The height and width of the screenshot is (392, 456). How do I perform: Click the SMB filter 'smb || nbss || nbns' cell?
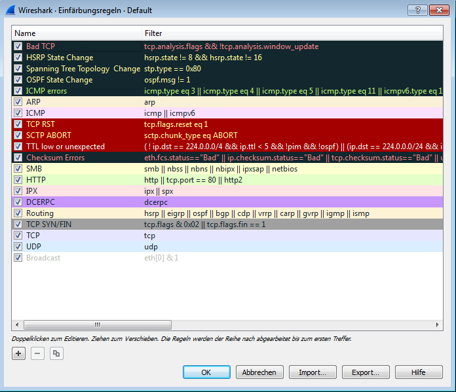coord(221,169)
